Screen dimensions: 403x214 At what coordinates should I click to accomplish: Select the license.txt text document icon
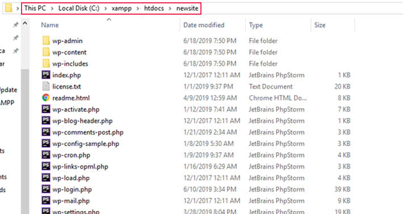pyautogui.click(x=46, y=87)
